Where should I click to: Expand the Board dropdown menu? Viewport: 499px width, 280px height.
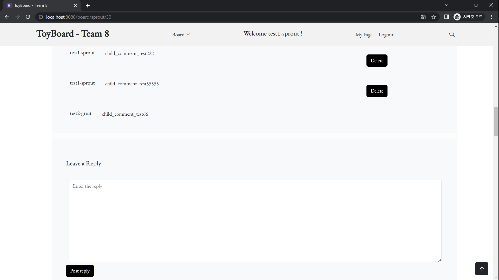[181, 34]
